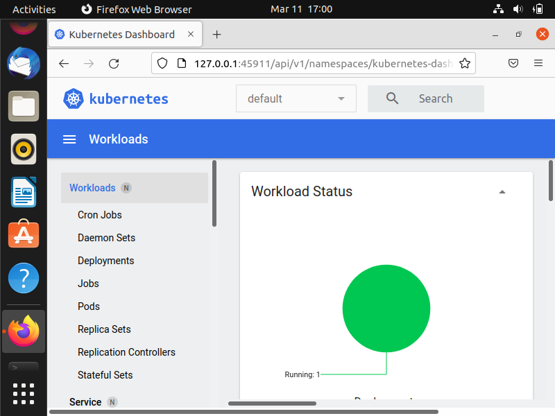Click the "Workload Status" heading text
555x416 pixels.
coord(302,191)
